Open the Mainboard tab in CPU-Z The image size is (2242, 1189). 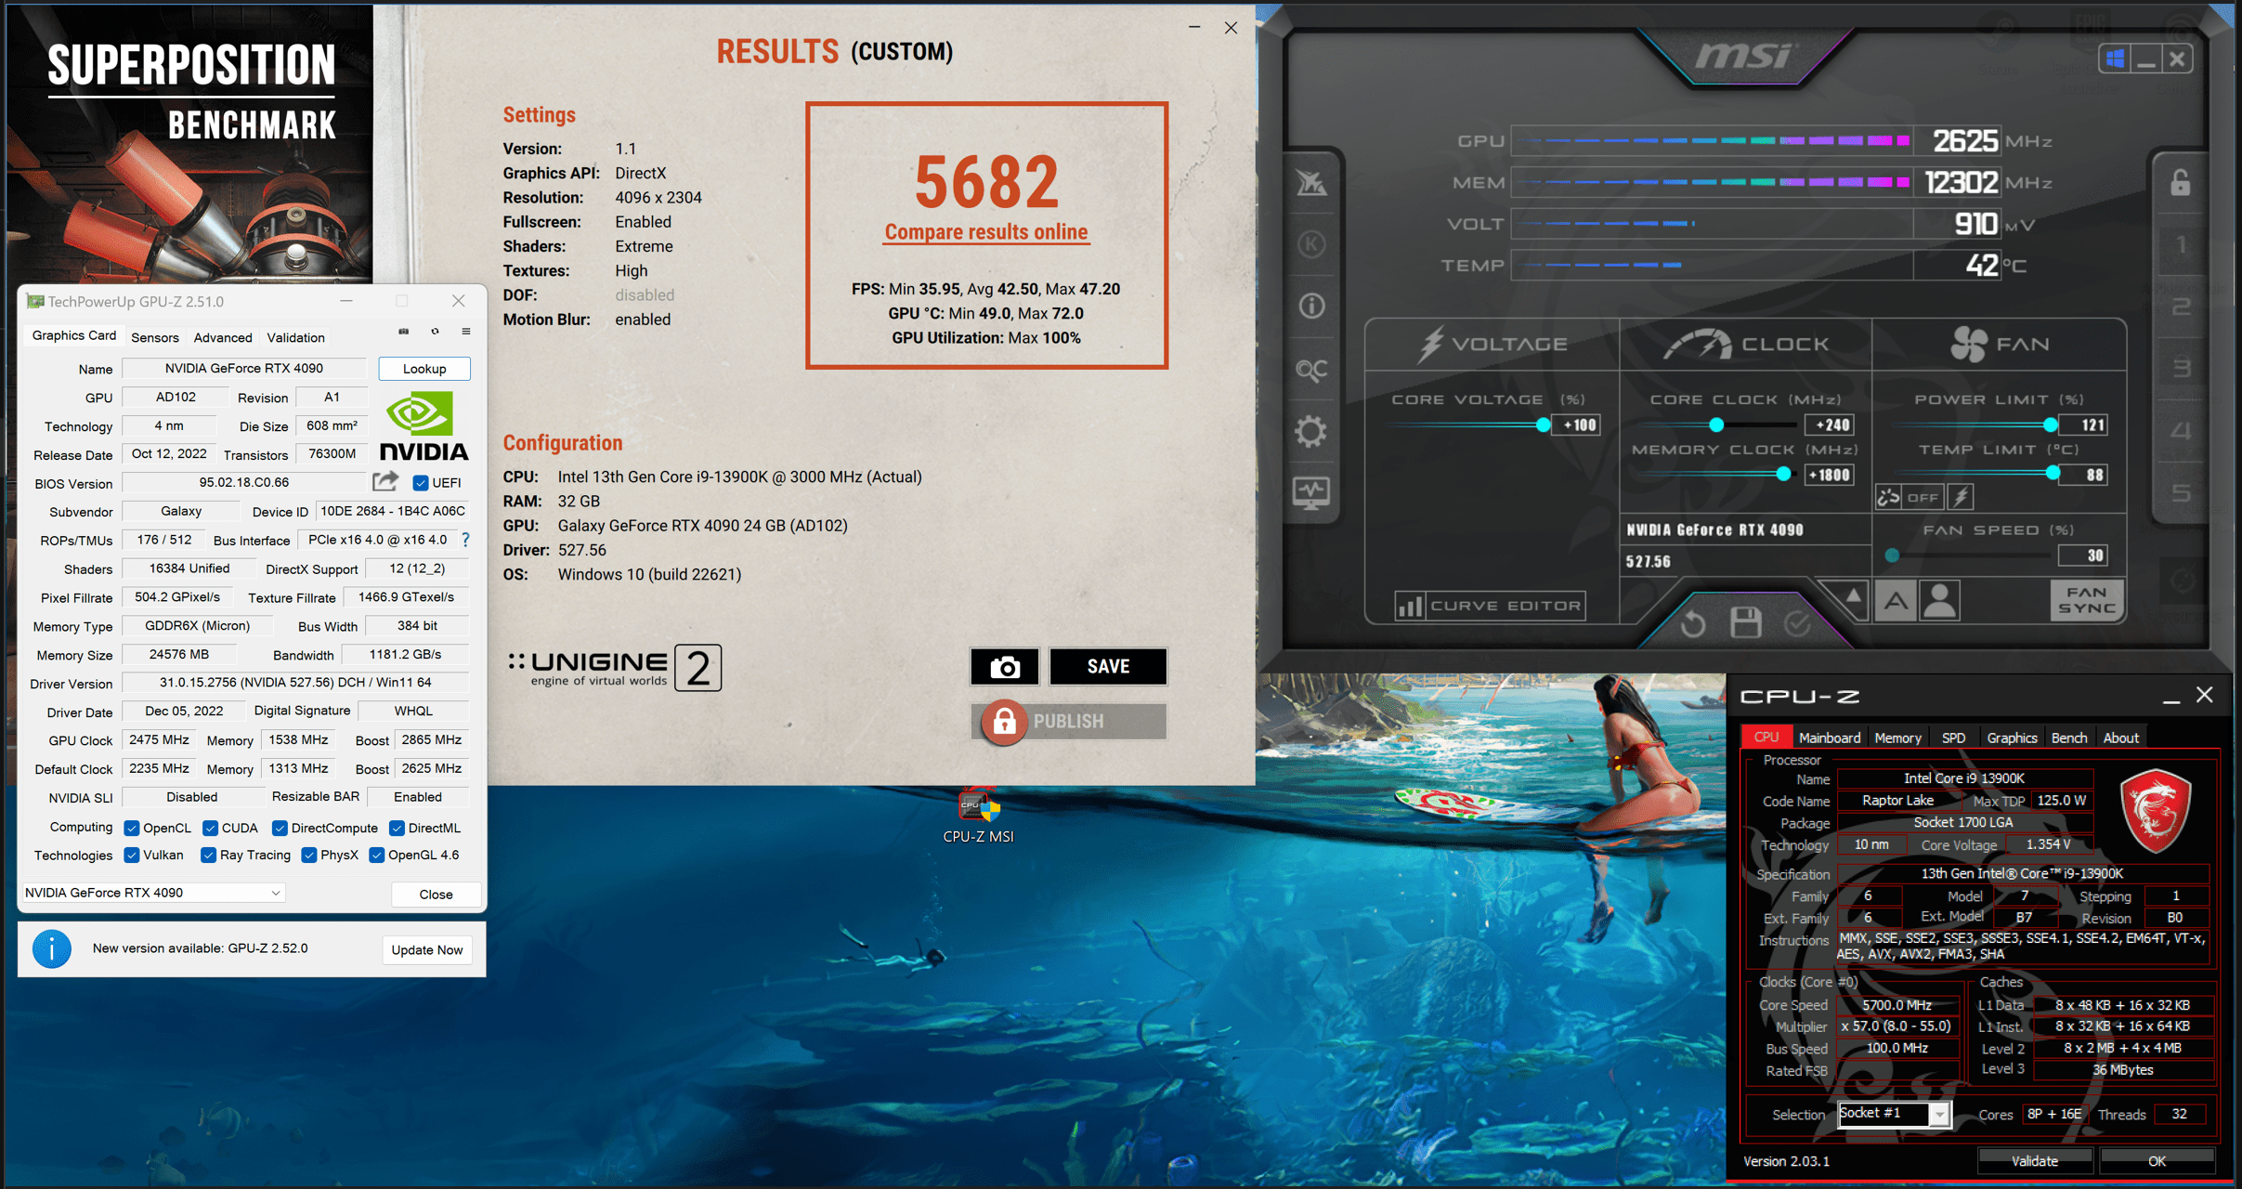[1829, 738]
